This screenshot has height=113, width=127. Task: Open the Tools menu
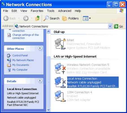[51, 11]
